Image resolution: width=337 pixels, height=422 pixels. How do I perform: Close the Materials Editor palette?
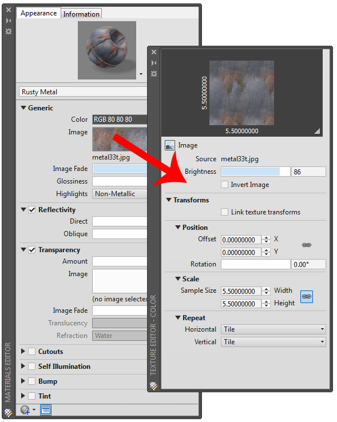pos(9,10)
